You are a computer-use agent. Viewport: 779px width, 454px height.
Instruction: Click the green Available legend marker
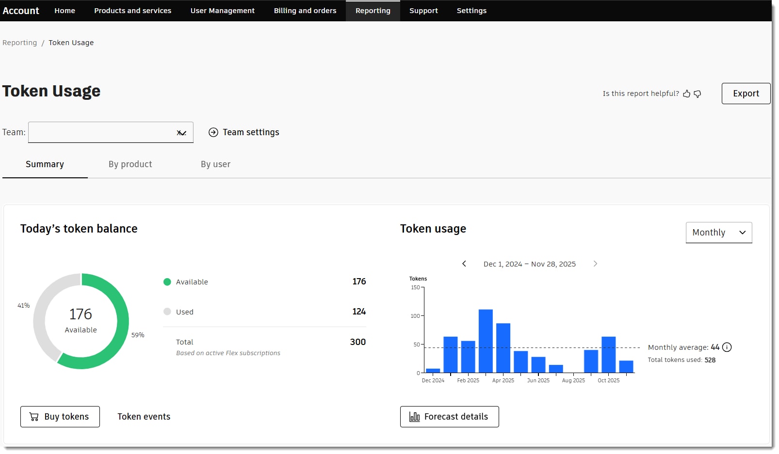pos(167,282)
